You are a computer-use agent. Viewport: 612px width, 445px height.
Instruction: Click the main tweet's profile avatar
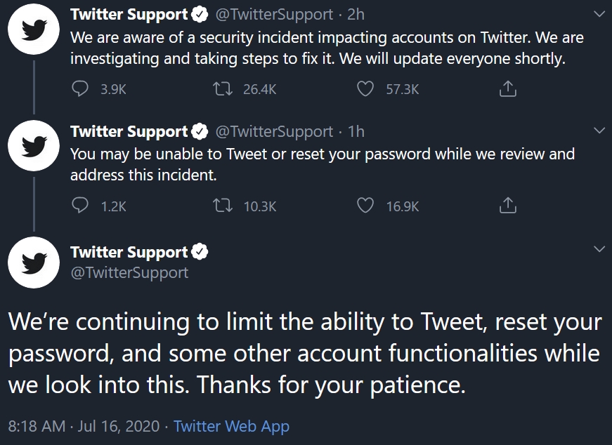pyautogui.click(x=33, y=262)
